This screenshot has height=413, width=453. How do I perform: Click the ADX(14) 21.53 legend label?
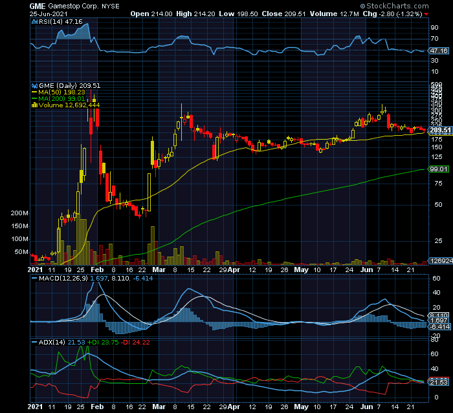pyautogui.click(x=62, y=343)
